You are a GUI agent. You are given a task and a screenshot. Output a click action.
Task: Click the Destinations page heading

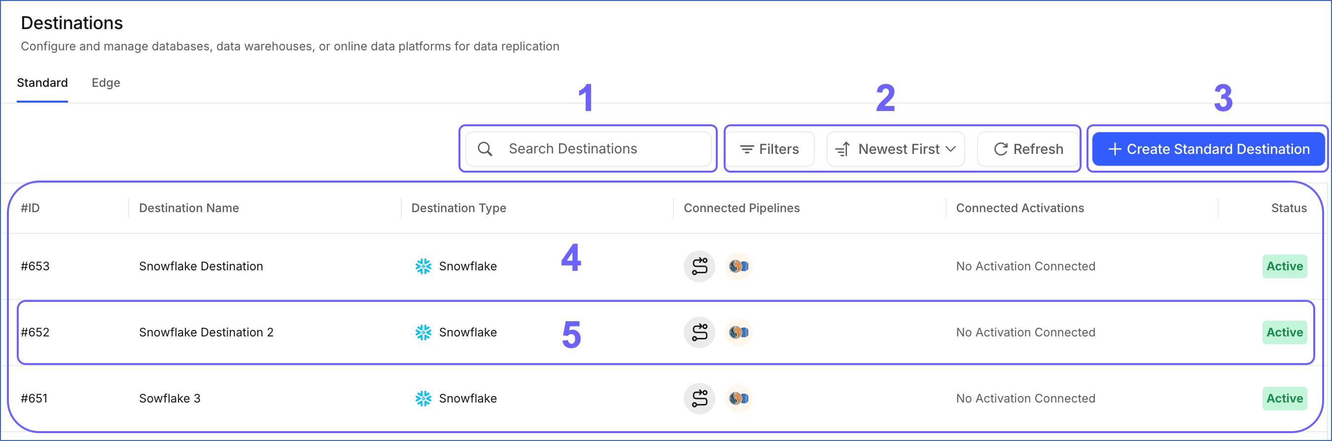click(72, 23)
